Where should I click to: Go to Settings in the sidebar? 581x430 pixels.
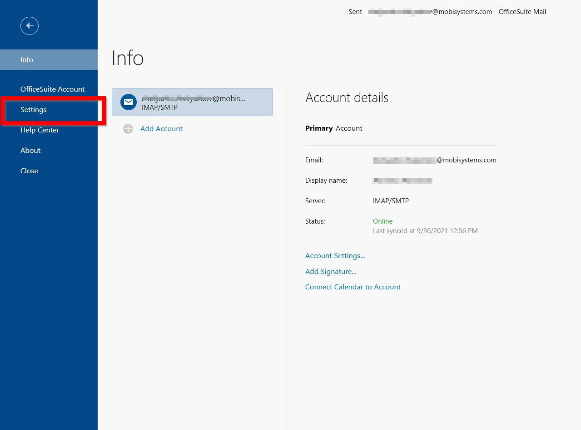(49, 109)
